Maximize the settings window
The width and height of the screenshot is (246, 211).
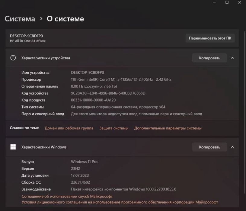click(x=227, y=2)
